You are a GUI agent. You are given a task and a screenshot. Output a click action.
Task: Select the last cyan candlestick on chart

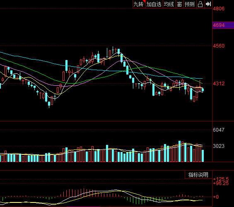(203, 90)
